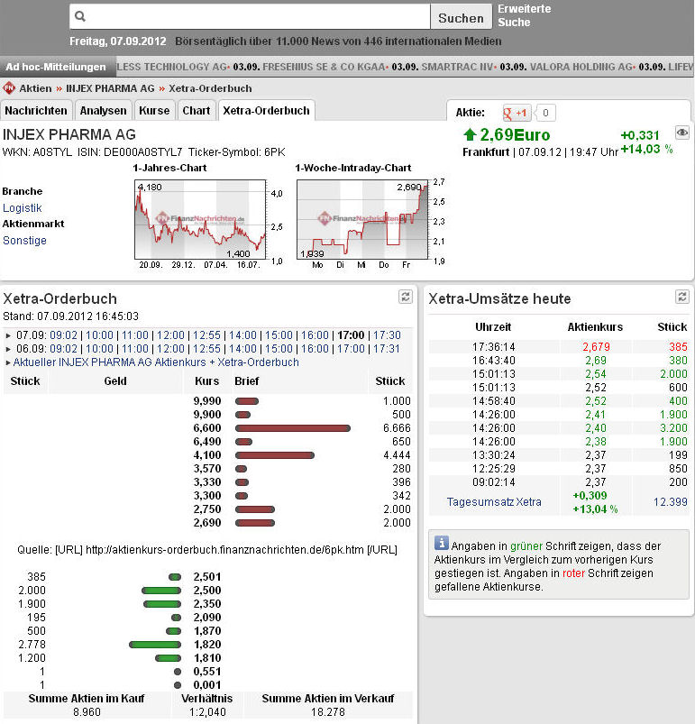The image size is (695, 724).
Task: Click the red Aktienkurs value 2,679
Action: (x=596, y=347)
